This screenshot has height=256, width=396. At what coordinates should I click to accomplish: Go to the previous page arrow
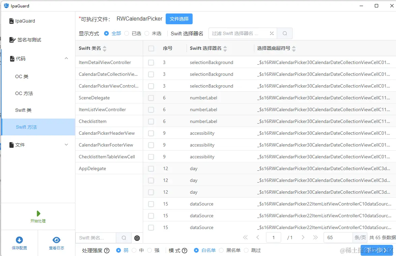(x=258, y=237)
